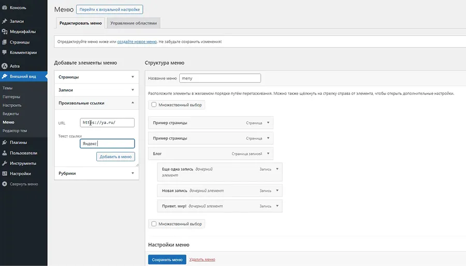Switch to Редактировать меню tab
This screenshot has height=266, width=466.
click(x=81, y=23)
